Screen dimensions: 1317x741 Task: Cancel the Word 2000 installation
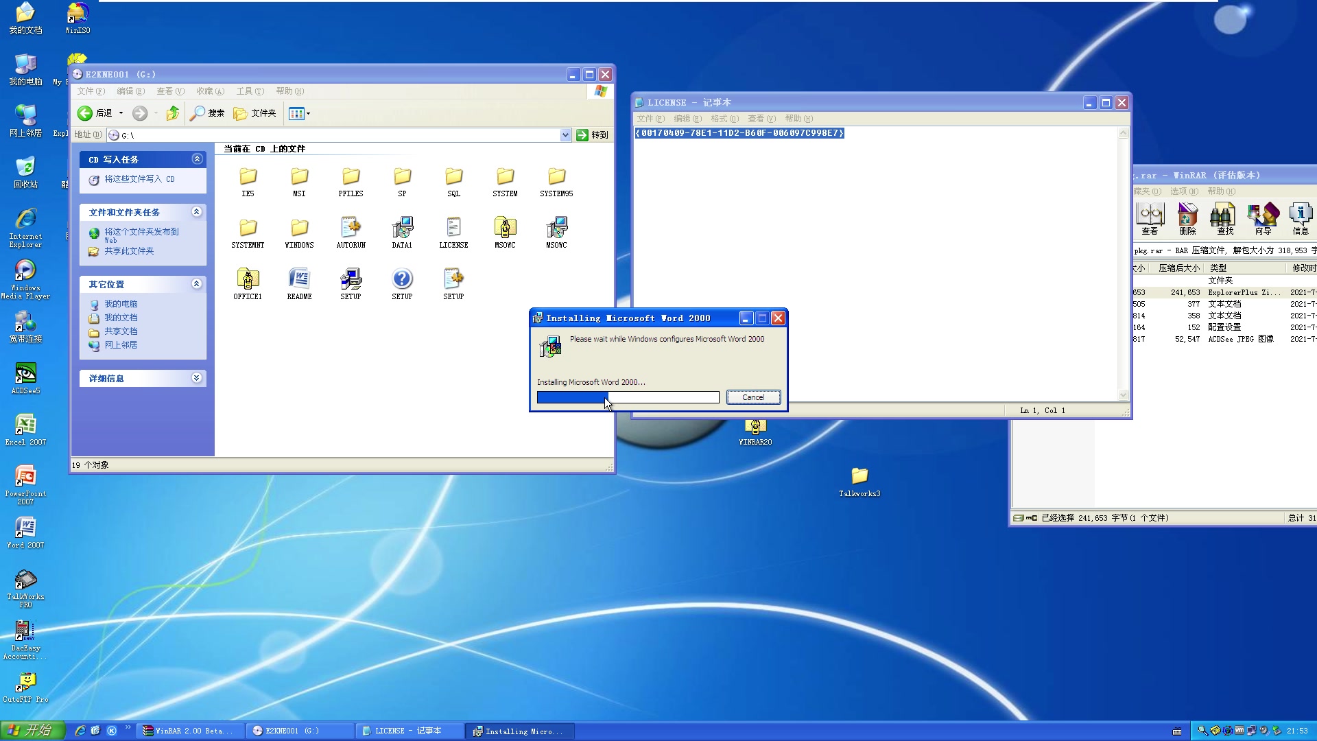[x=753, y=397]
